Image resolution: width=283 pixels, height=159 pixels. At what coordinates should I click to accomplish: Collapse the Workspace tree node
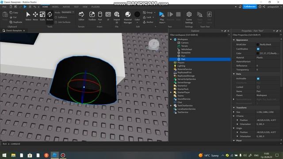click(171, 39)
